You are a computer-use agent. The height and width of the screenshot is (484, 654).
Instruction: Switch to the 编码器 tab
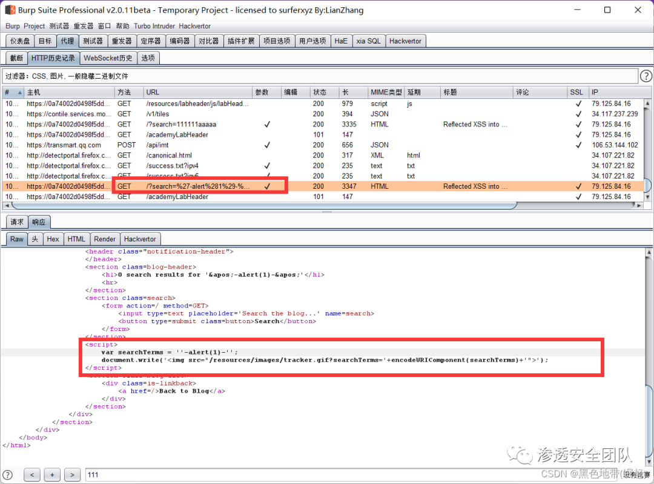[x=180, y=41]
